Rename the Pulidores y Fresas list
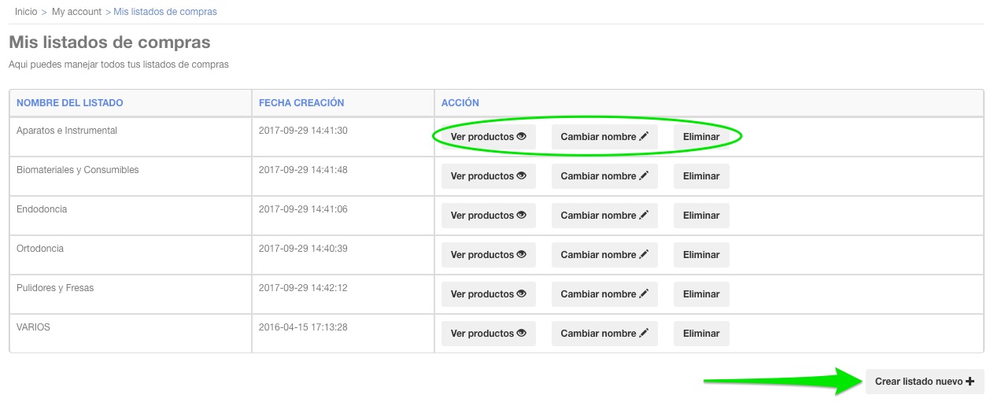This screenshot has width=994, height=406. point(604,294)
